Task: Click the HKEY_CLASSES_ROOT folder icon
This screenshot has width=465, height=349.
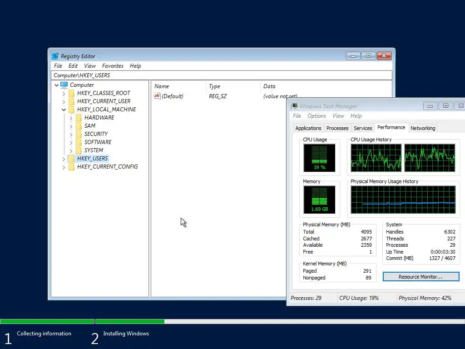Action: coord(71,93)
